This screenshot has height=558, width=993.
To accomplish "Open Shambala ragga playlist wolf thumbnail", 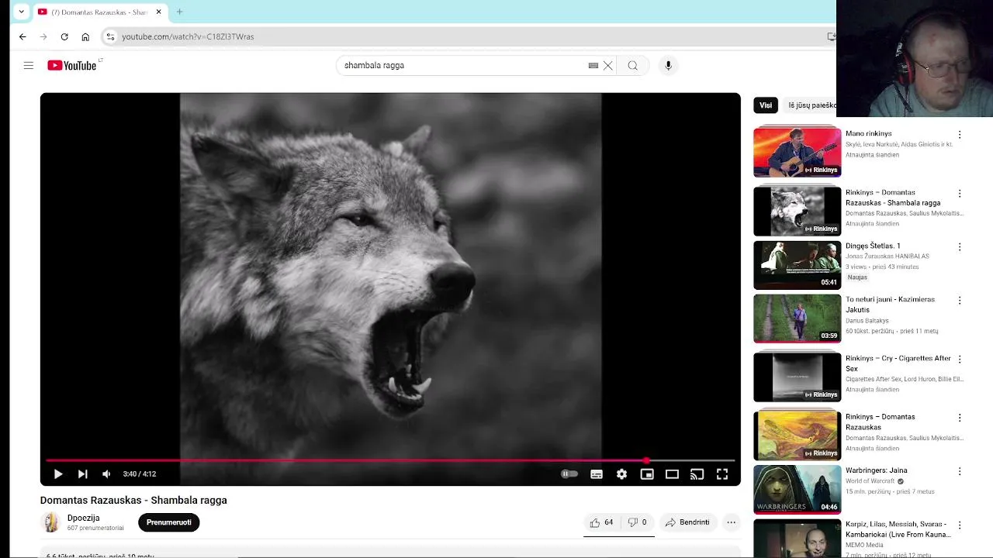I will [797, 211].
